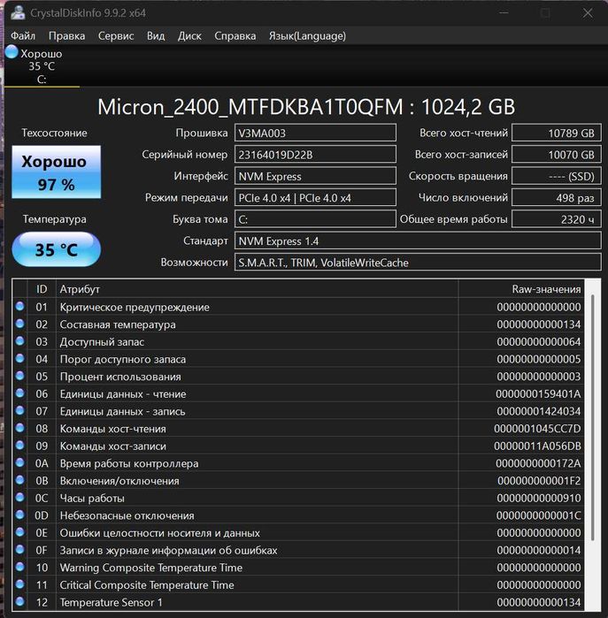This screenshot has width=608, height=618.
Task: Open the Язык(Language) menu
Action: [x=307, y=36]
